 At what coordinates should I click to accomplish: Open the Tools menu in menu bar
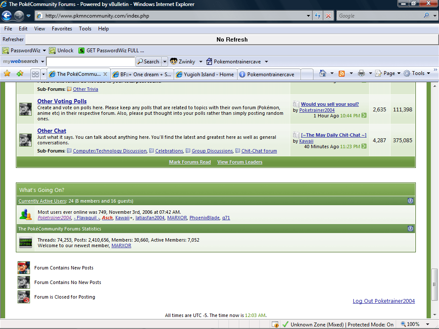pos(85,29)
